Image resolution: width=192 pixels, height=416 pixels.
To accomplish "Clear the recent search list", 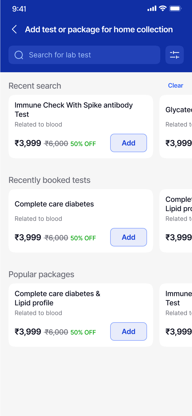I will click(x=175, y=86).
